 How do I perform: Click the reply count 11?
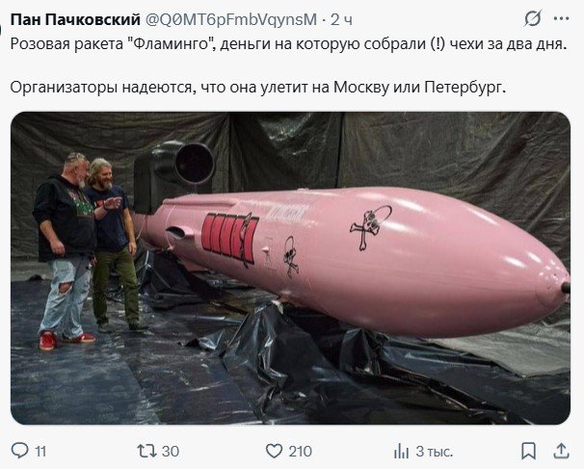tap(40, 452)
